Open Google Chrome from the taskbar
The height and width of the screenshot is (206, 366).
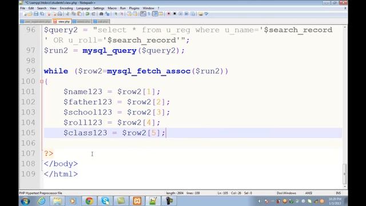click(x=89, y=201)
